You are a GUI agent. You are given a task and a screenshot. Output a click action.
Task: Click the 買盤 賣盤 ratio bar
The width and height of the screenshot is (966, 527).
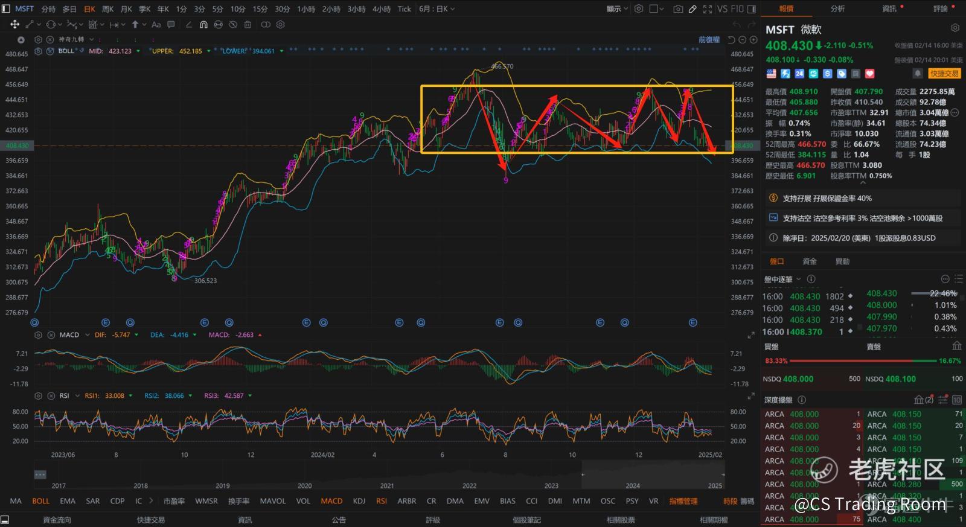point(862,361)
